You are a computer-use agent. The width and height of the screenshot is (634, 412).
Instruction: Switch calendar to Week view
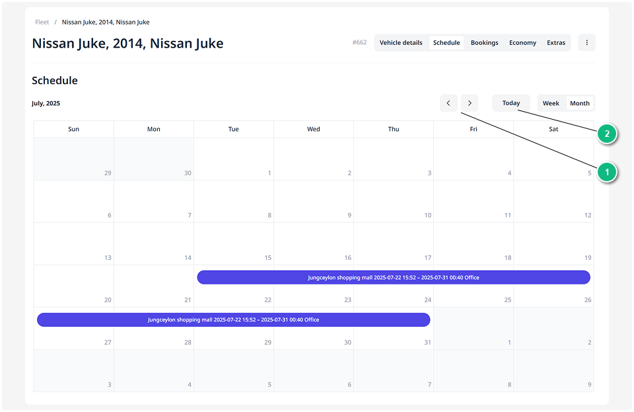[551, 103]
